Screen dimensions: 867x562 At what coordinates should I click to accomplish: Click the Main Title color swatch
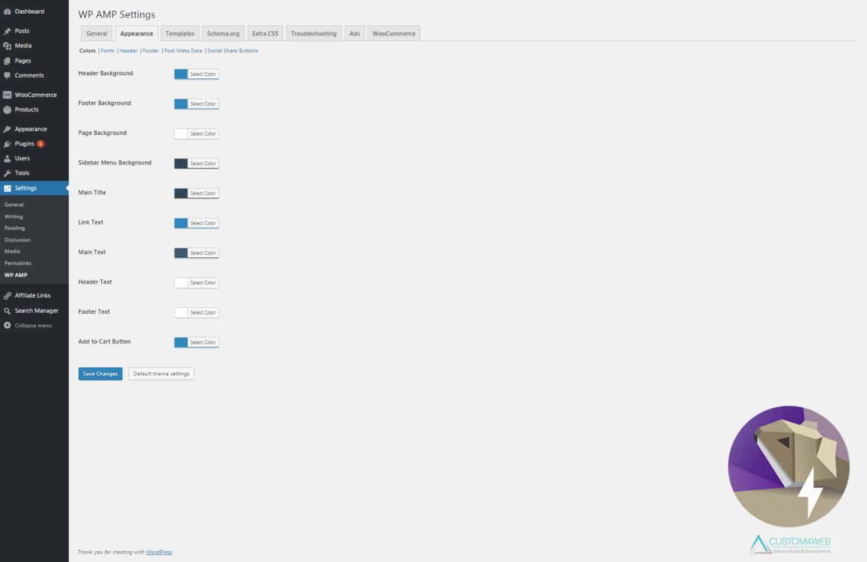(x=181, y=193)
